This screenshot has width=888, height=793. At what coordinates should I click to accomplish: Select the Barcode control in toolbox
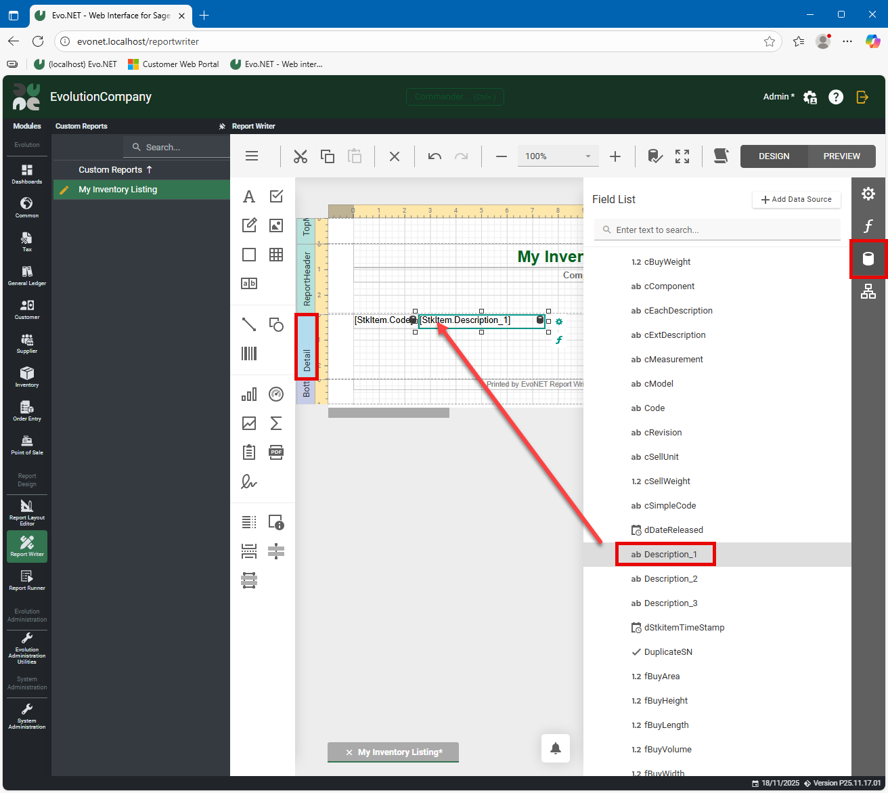coord(249,353)
